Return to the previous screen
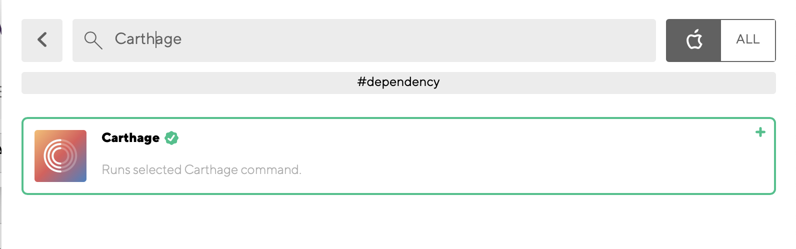Image resolution: width=796 pixels, height=249 pixels. 42,40
